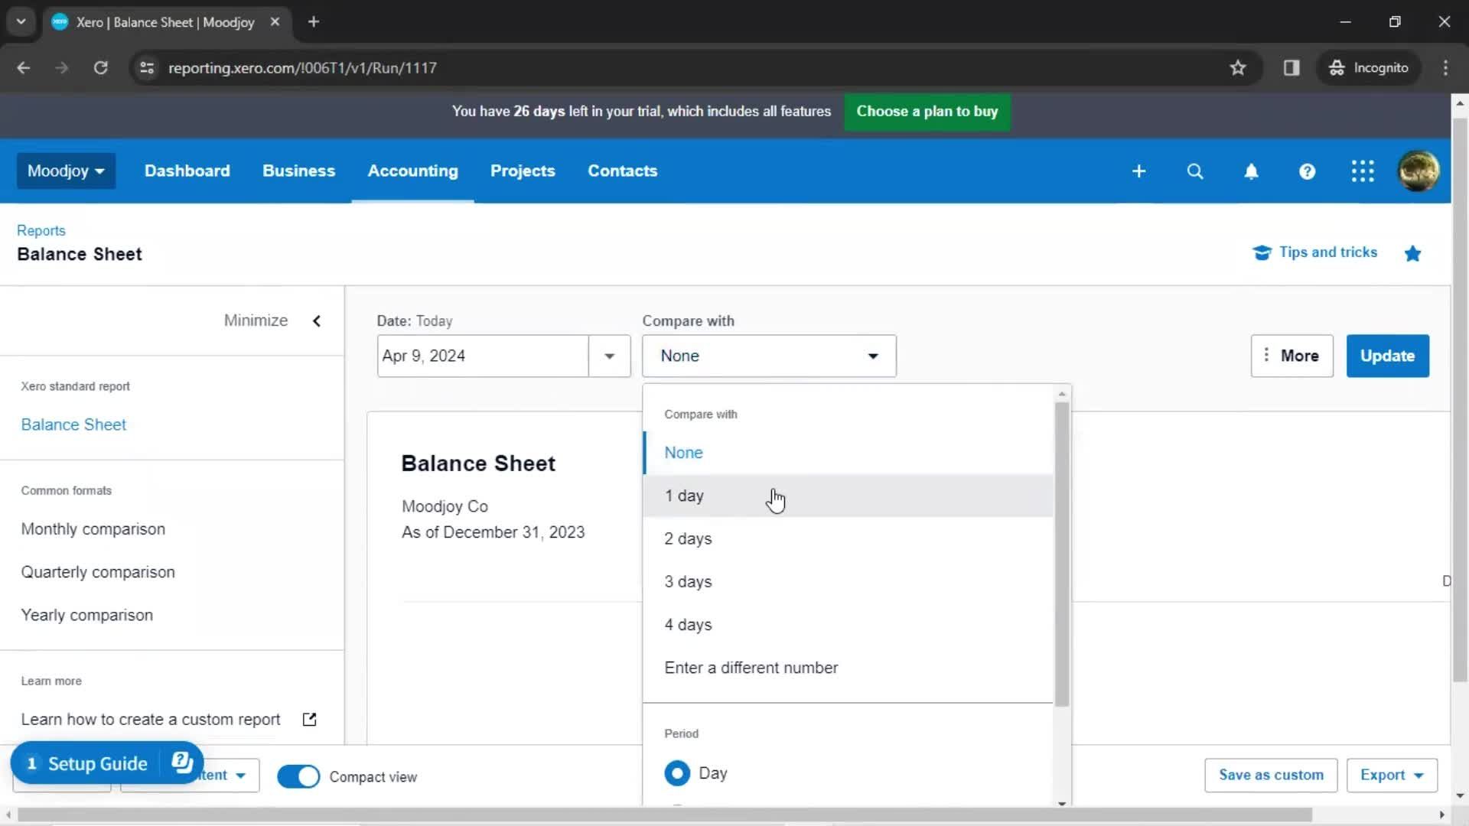This screenshot has width=1469, height=826.
Task: Open the search magnifier icon
Action: point(1194,171)
